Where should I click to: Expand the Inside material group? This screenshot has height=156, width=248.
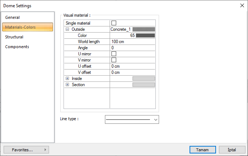68,79
